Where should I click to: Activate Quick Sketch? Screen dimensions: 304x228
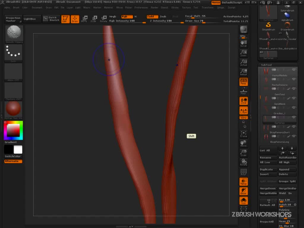point(51,19)
